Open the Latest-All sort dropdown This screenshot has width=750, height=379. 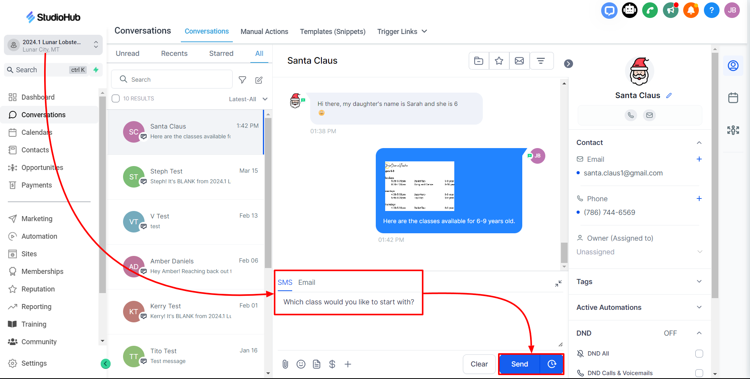(248, 99)
